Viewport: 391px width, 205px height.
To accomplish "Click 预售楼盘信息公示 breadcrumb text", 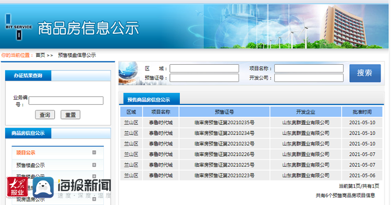I will point(77,55).
